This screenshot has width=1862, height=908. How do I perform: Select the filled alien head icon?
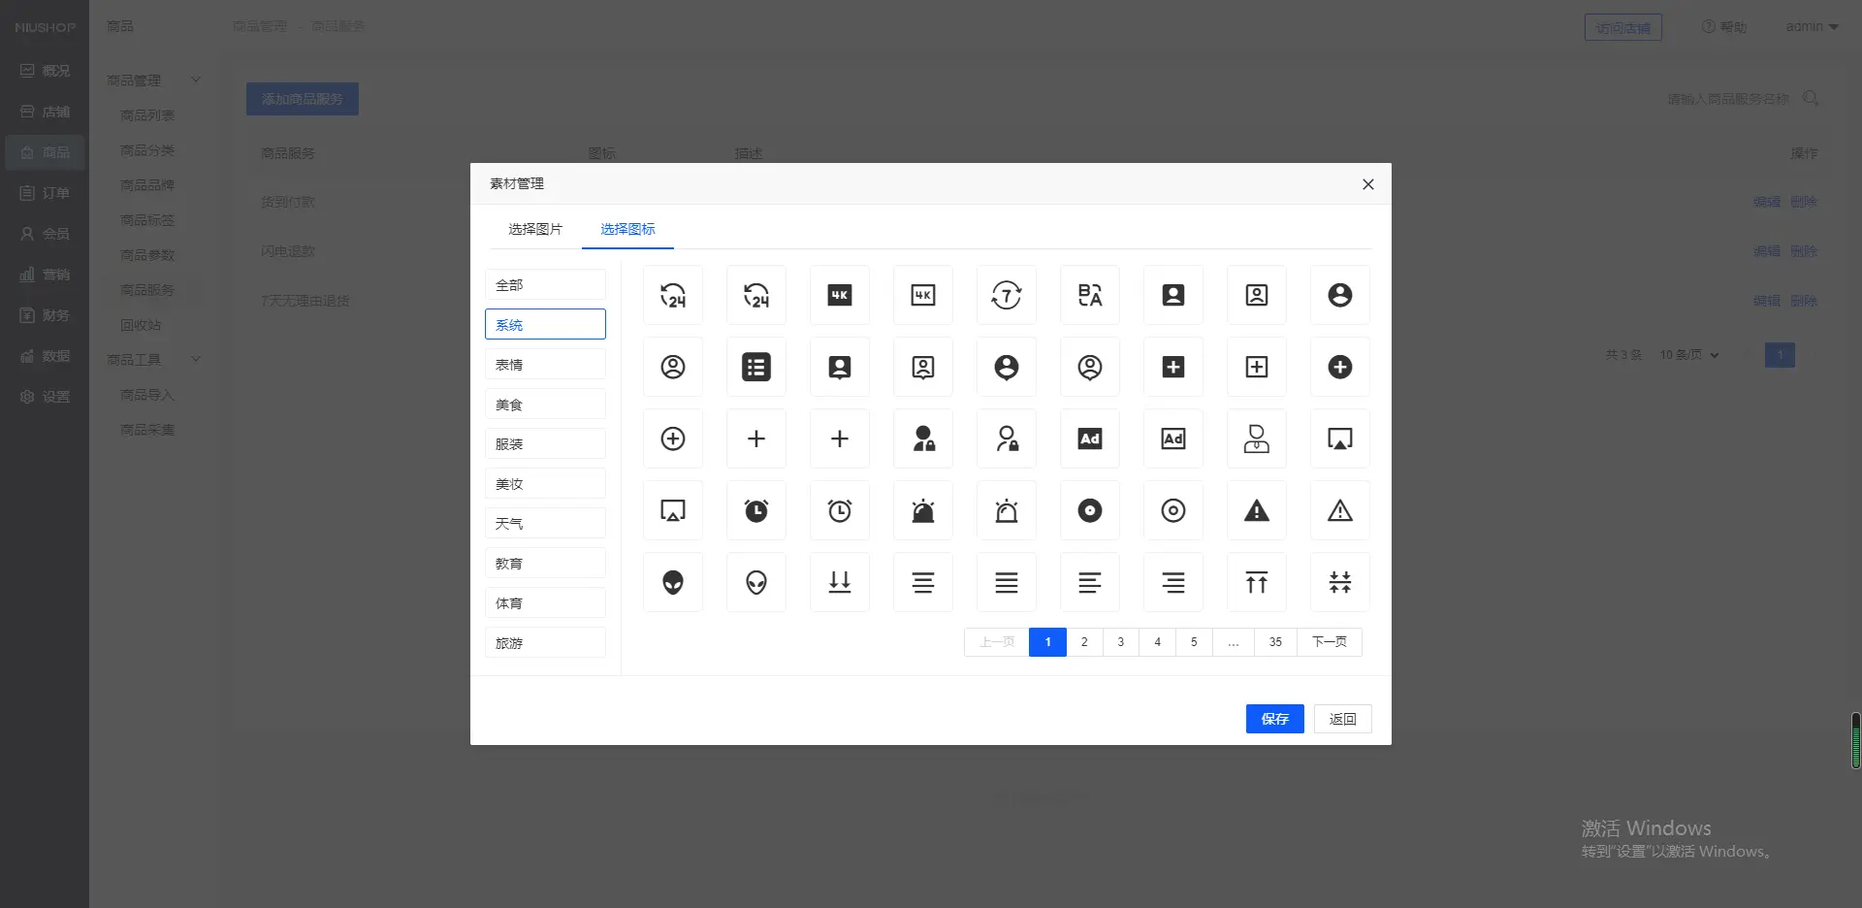click(673, 582)
